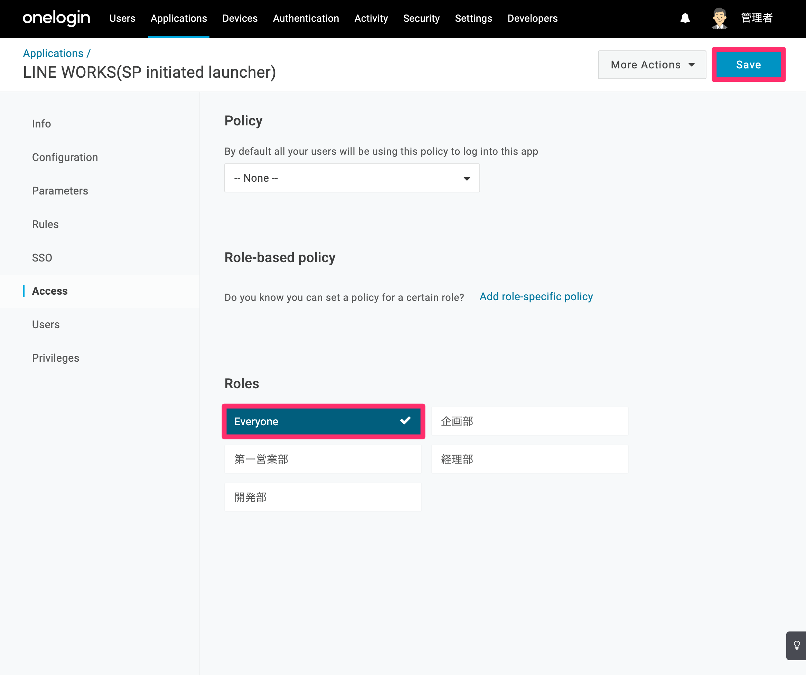The height and width of the screenshot is (675, 806).
Task: Open the Authentication top menu
Action: coord(306,18)
